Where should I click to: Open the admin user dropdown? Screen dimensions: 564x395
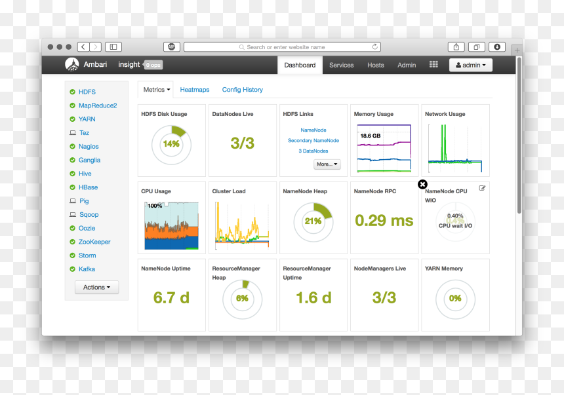(x=470, y=65)
